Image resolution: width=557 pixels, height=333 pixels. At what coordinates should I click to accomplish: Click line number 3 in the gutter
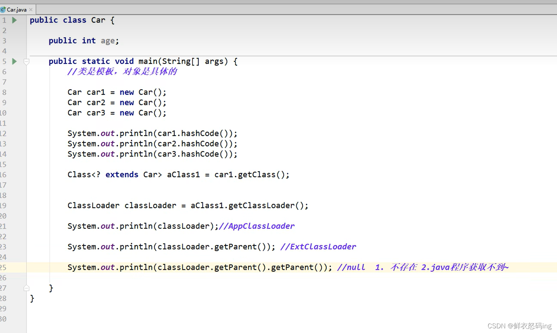[4, 41]
